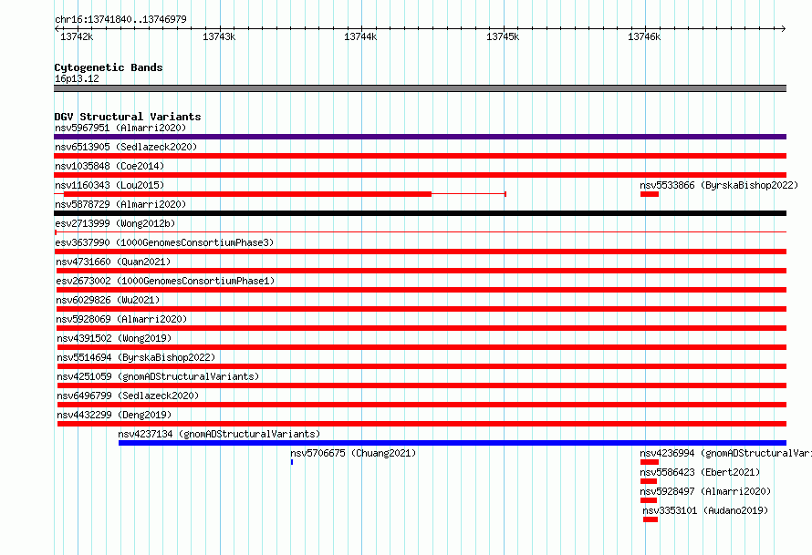The height and width of the screenshot is (555, 812).
Task: Open the esv2713999 (Wong2012b) label
Action: pos(115,223)
